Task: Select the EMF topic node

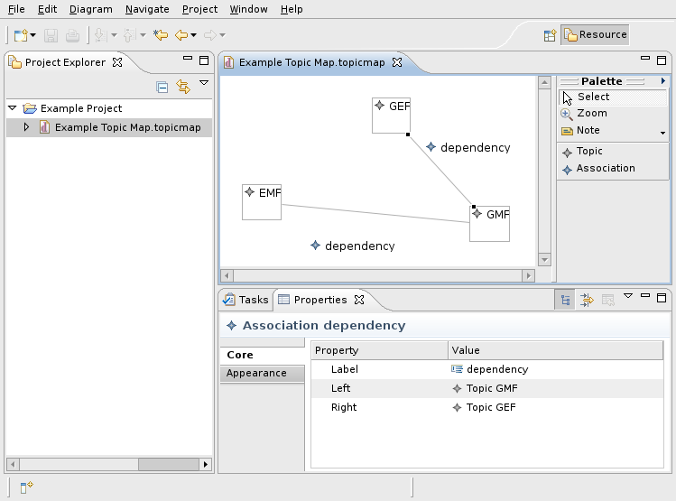Action: [262, 202]
